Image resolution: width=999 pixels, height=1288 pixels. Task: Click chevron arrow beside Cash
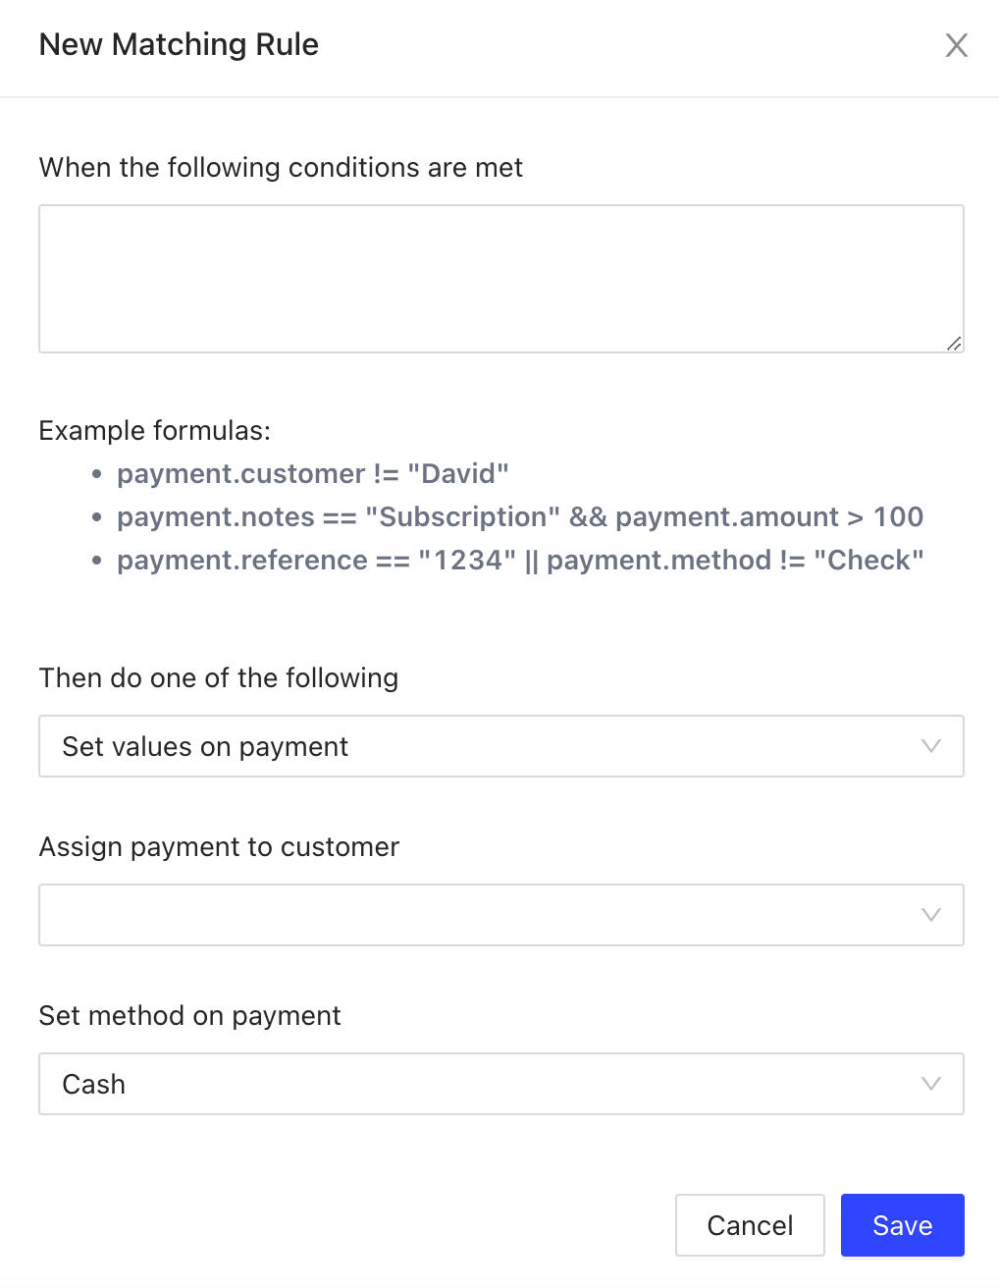click(931, 1084)
